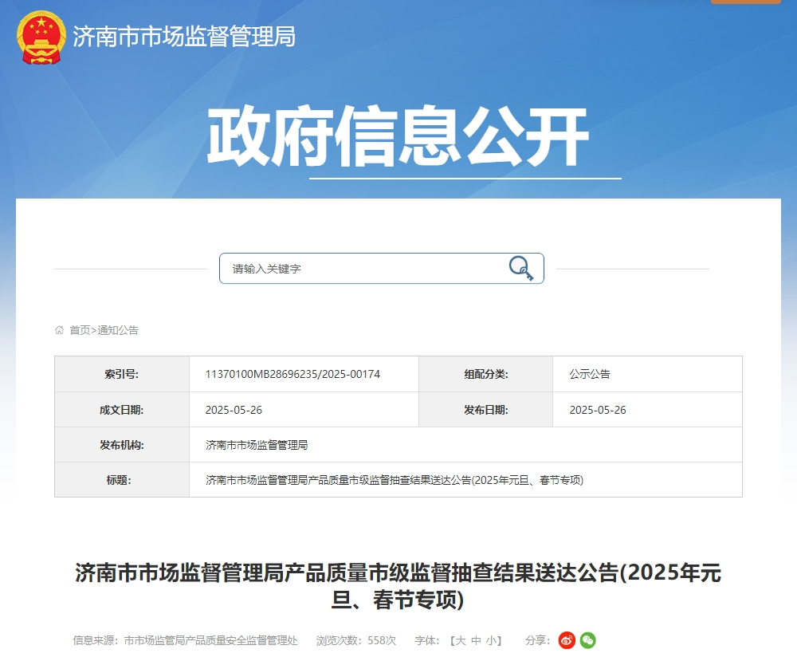Viewport: 797px width, 657px height.
Task: Focus the keyword search input field
Action: [x=382, y=268]
